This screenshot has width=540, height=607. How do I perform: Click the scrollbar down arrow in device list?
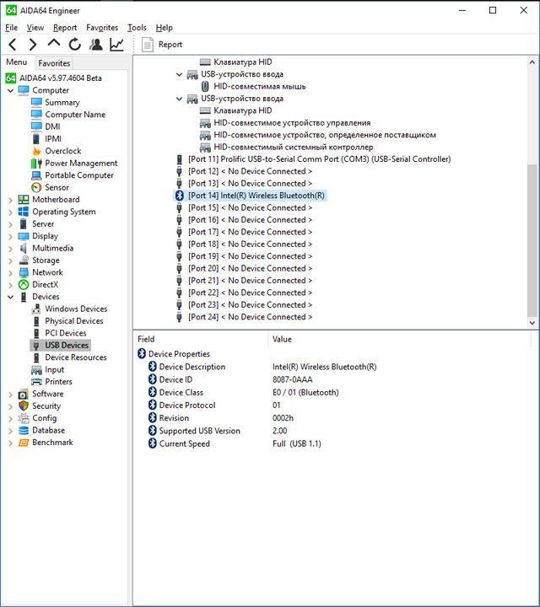coord(532,322)
